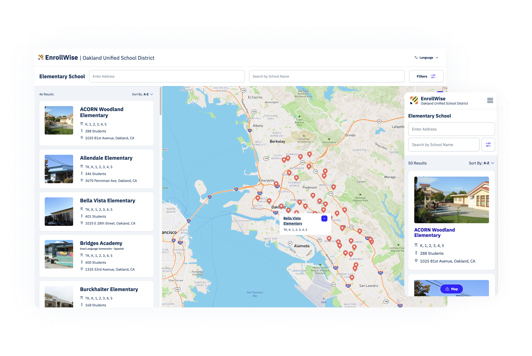Open ACORN Woodland photo in mobile card

click(x=451, y=200)
